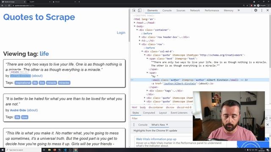Collapse the body element node
The image size is (271, 152).
(x=135, y=26)
